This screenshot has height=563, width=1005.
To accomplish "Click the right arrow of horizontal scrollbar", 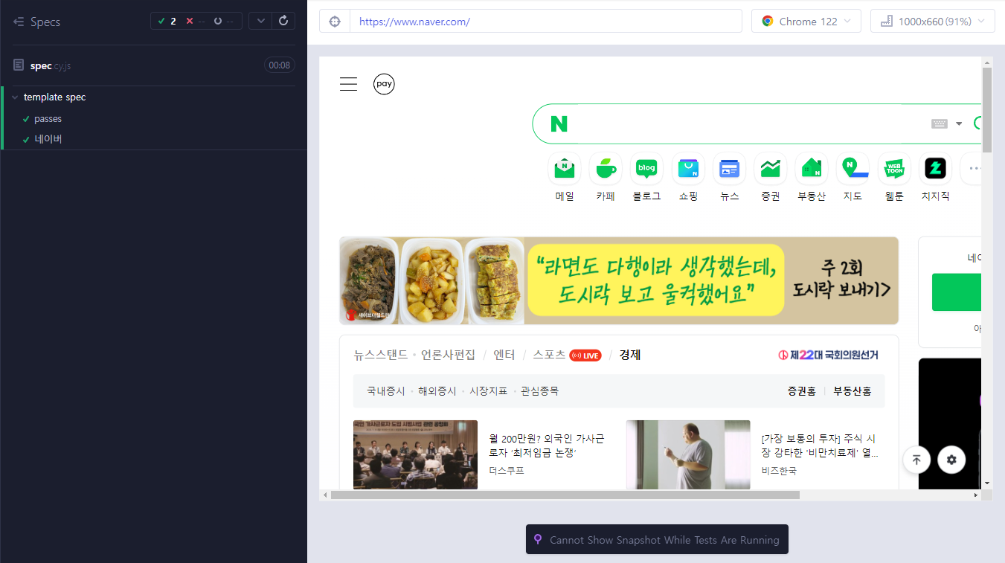I will point(976,495).
